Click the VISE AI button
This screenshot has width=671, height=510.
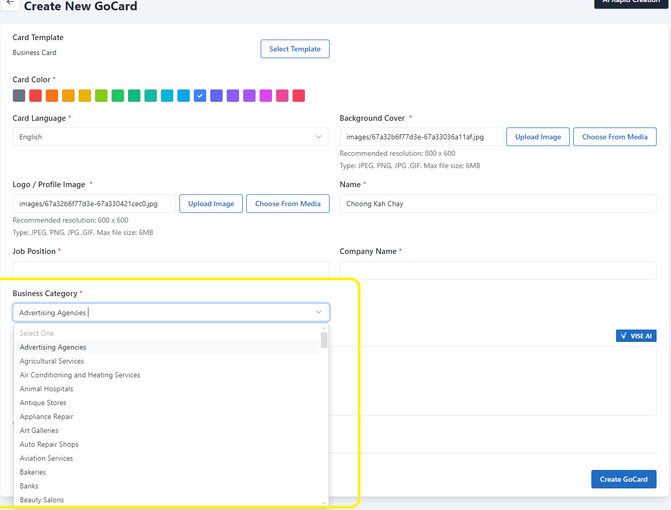636,336
